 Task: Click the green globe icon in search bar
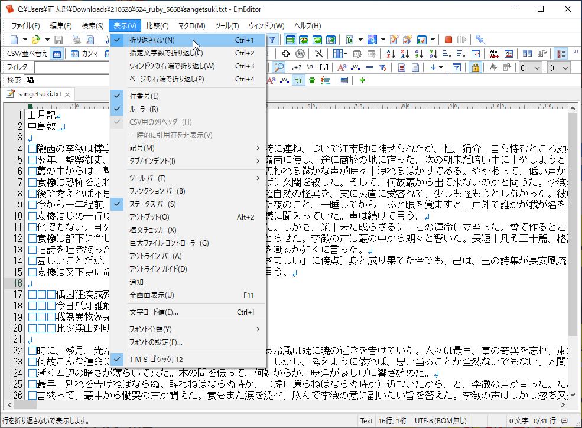pyautogui.click(x=312, y=80)
